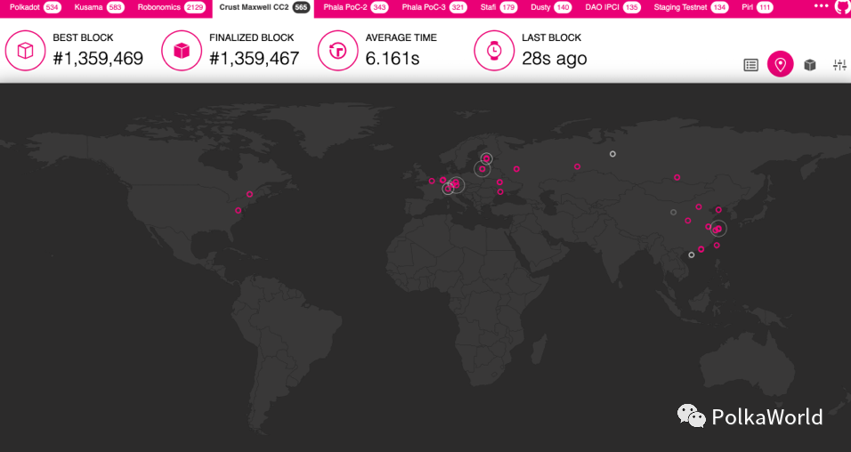Open the settings sliders icon

(x=839, y=65)
